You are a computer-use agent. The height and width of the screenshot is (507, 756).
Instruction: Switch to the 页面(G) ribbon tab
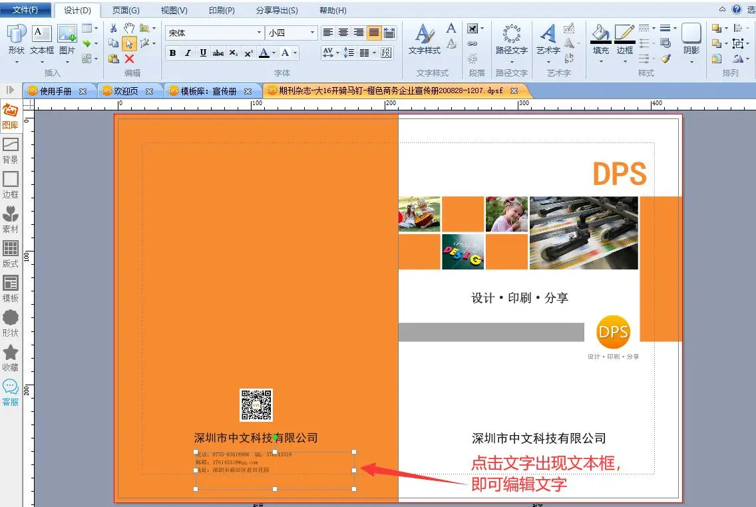[x=126, y=10]
